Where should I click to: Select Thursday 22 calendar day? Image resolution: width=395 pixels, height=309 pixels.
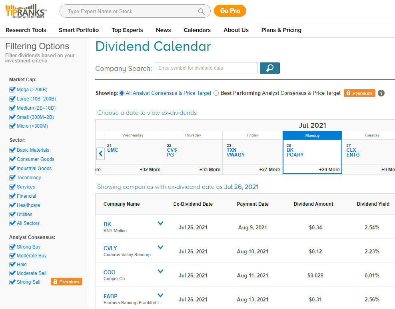coord(193,152)
